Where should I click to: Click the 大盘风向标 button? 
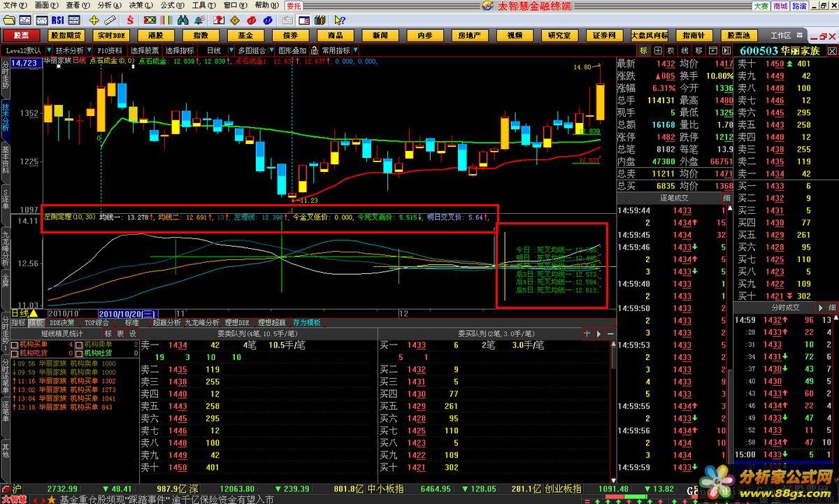[x=649, y=35]
